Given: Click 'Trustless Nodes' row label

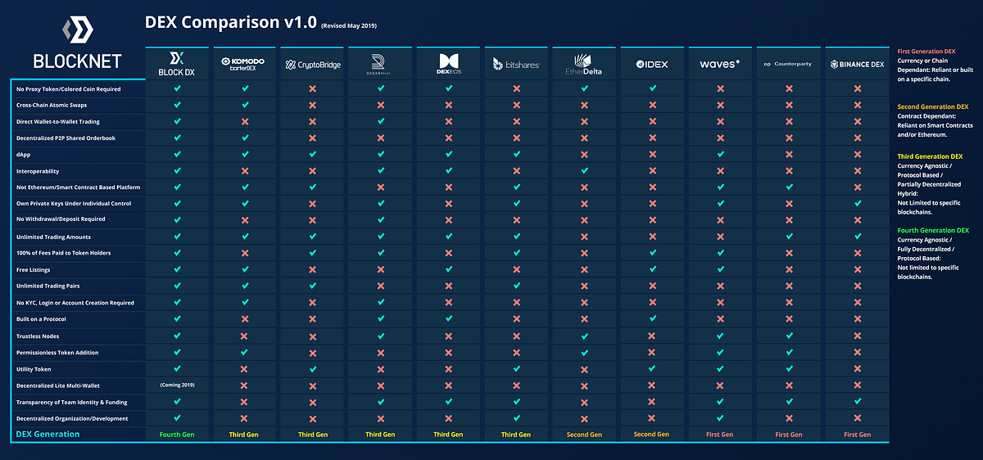Looking at the screenshot, I should click(38, 336).
